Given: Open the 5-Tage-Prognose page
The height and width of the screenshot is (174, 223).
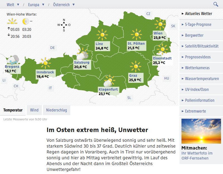Looking at the screenshot, I should click(198, 24).
